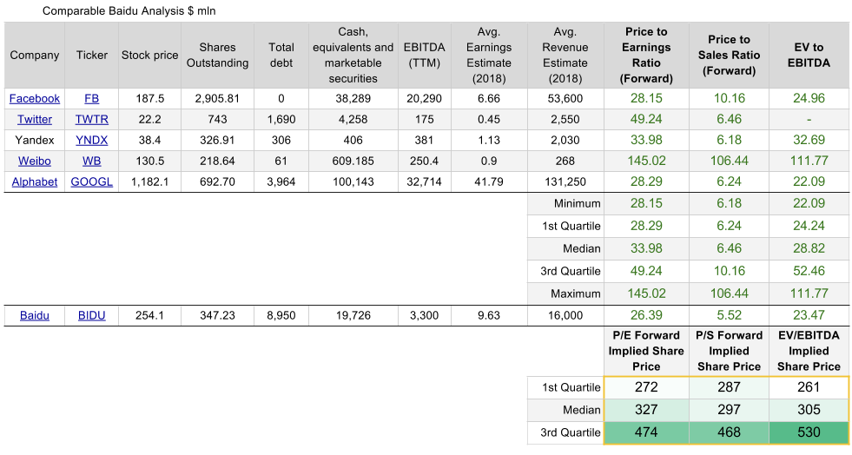Open the Twitter company link

click(x=35, y=119)
